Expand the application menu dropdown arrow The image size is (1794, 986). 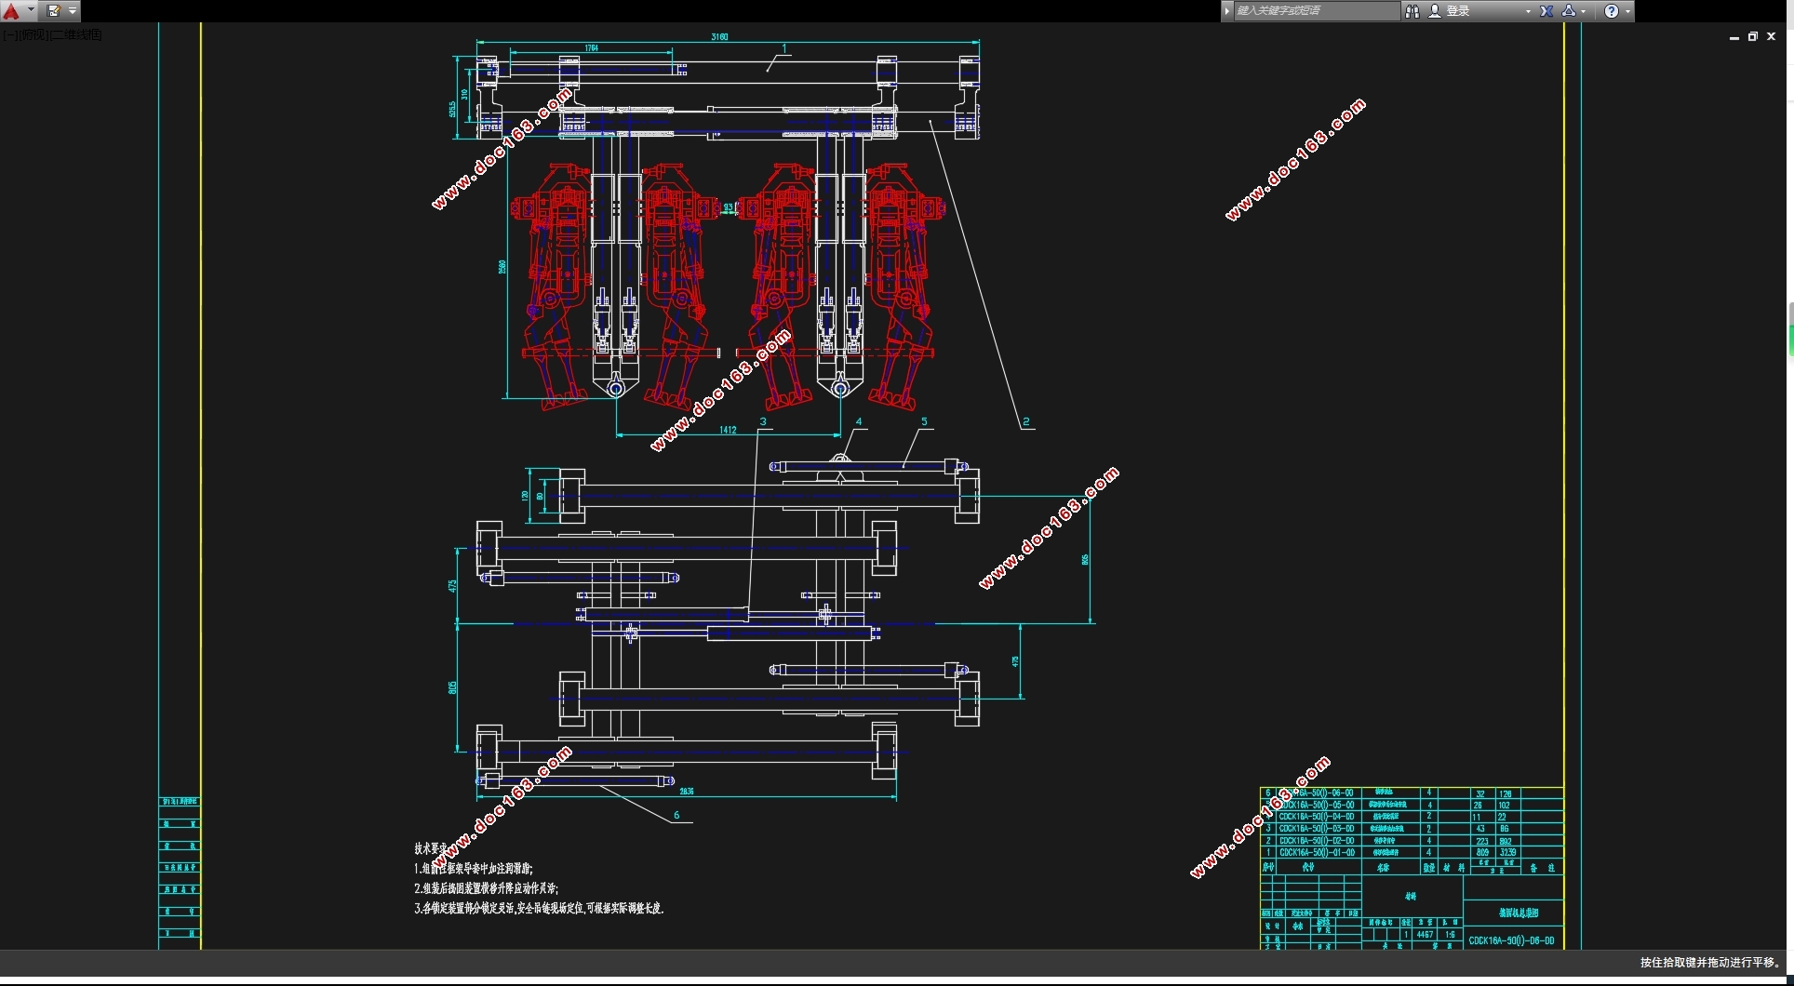[32, 10]
